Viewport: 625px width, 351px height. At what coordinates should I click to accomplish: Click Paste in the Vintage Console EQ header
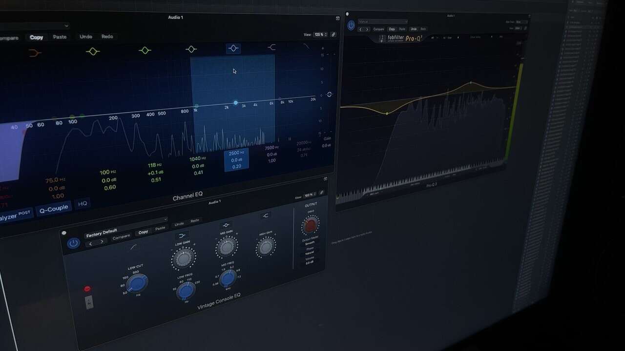pos(160,228)
